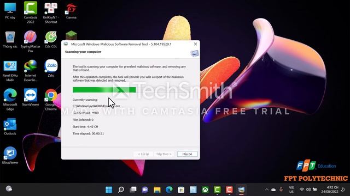
Task: Select the UniKeyNT Shortcut desktop icon
Action: click(x=51, y=13)
